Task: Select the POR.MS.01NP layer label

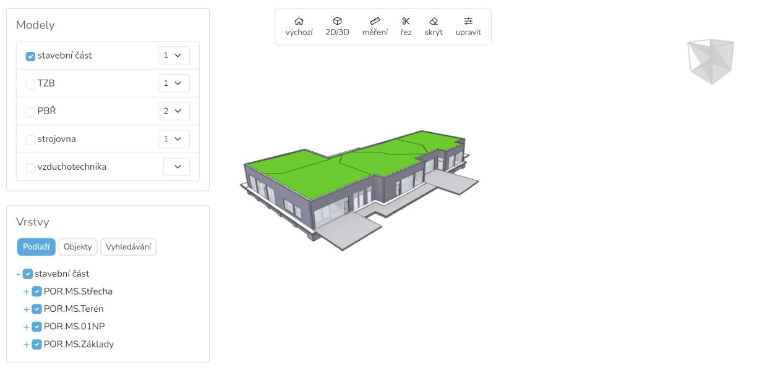Action: click(x=74, y=327)
